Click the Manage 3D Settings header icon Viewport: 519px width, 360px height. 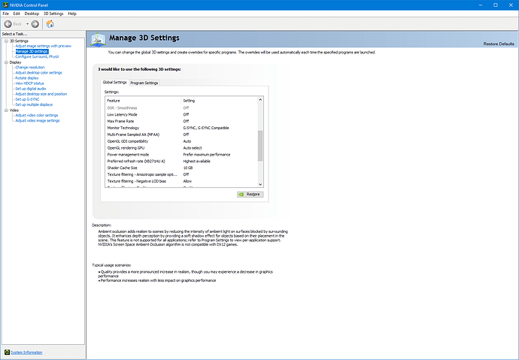point(96,41)
